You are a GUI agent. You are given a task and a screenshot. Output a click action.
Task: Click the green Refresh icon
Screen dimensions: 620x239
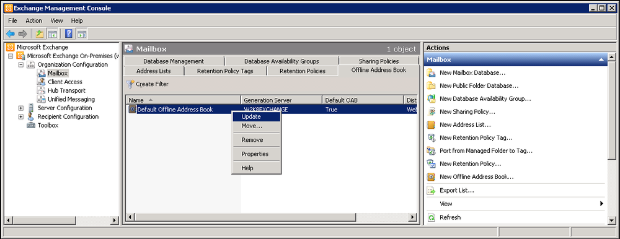click(x=432, y=217)
